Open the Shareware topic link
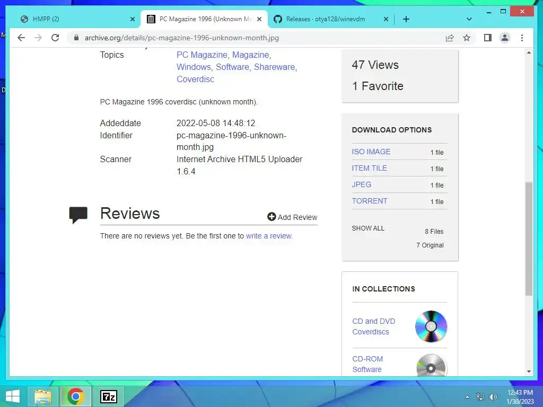 point(274,67)
